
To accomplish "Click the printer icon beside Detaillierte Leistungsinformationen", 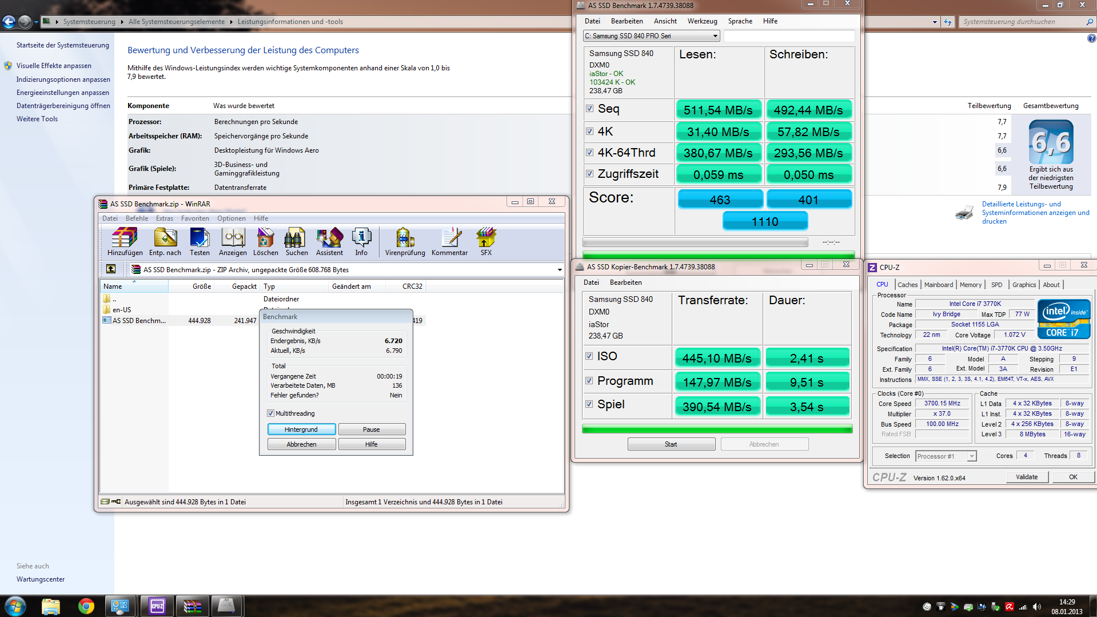I will (x=964, y=213).
